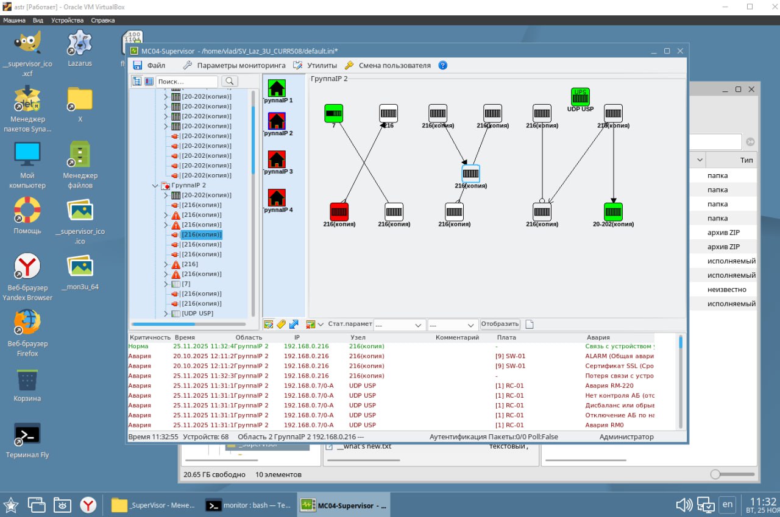Toggle the list view button beside search field
The width and height of the screenshot is (780, 517).
[149, 81]
